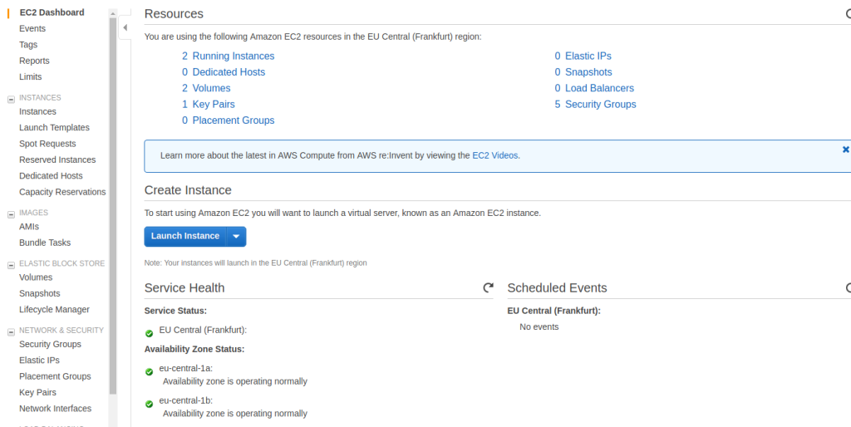The height and width of the screenshot is (427, 851).
Task: Collapse the INSTANCES sidebar section
Action: point(11,99)
